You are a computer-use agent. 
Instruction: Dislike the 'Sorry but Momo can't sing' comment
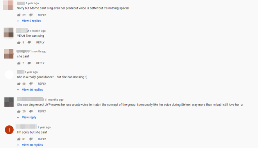click(31, 15)
